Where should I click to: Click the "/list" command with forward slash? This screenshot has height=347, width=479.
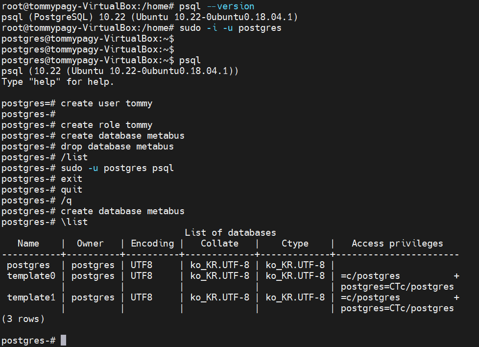[x=74, y=157]
